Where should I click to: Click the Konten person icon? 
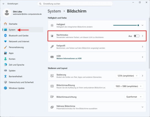(5, 59)
